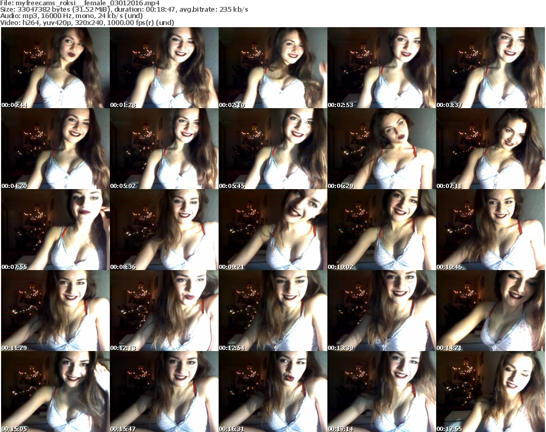Click the 'Video: h264, yuv420p' line
546x432 pixels.
(x=87, y=22)
